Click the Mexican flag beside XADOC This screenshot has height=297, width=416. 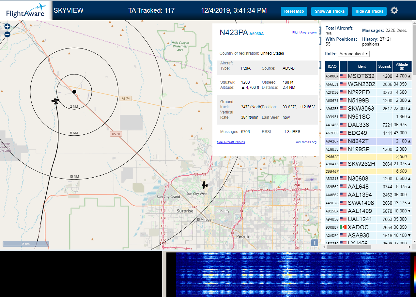click(x=343, y=227)
